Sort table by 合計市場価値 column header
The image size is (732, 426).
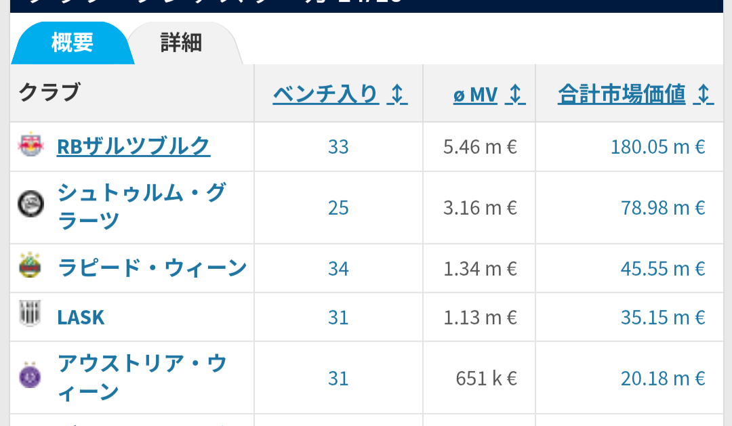(622, 94)
